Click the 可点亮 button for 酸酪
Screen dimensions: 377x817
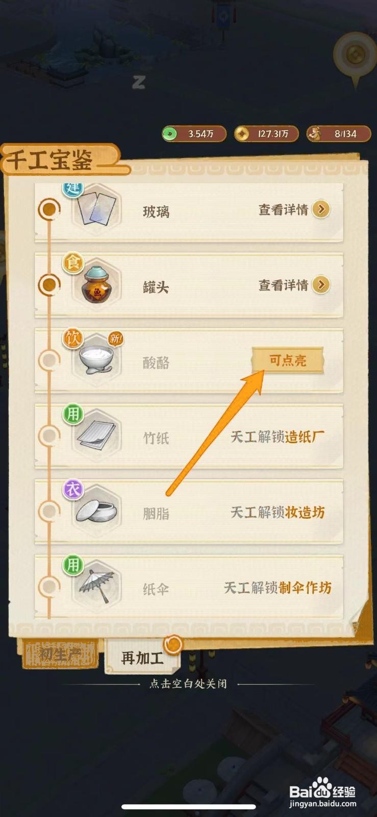click(288, 361)
